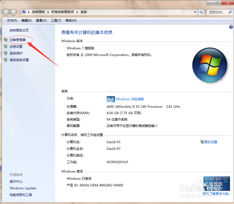Viewport: 234px width, 204px height.
Task: Refresh the page with refresh button
Action: [x=201, y=12]
